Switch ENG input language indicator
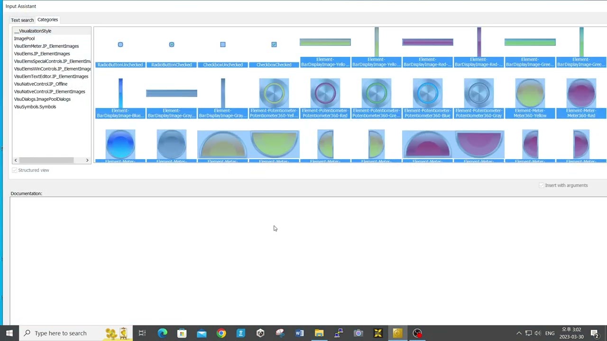 tap(550, 333)
